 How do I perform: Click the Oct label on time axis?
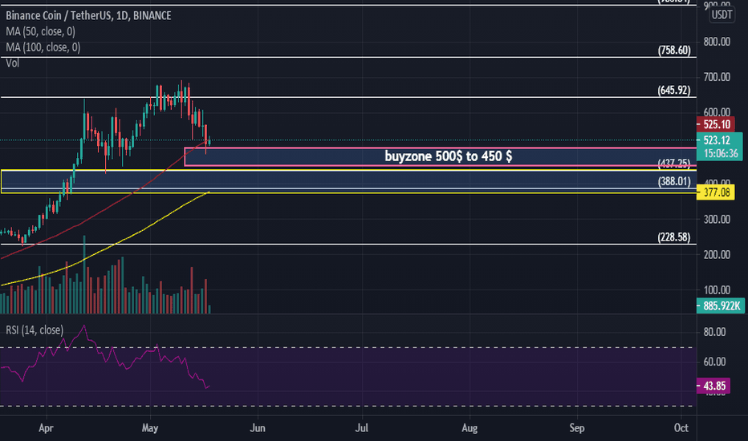(681, 427)
